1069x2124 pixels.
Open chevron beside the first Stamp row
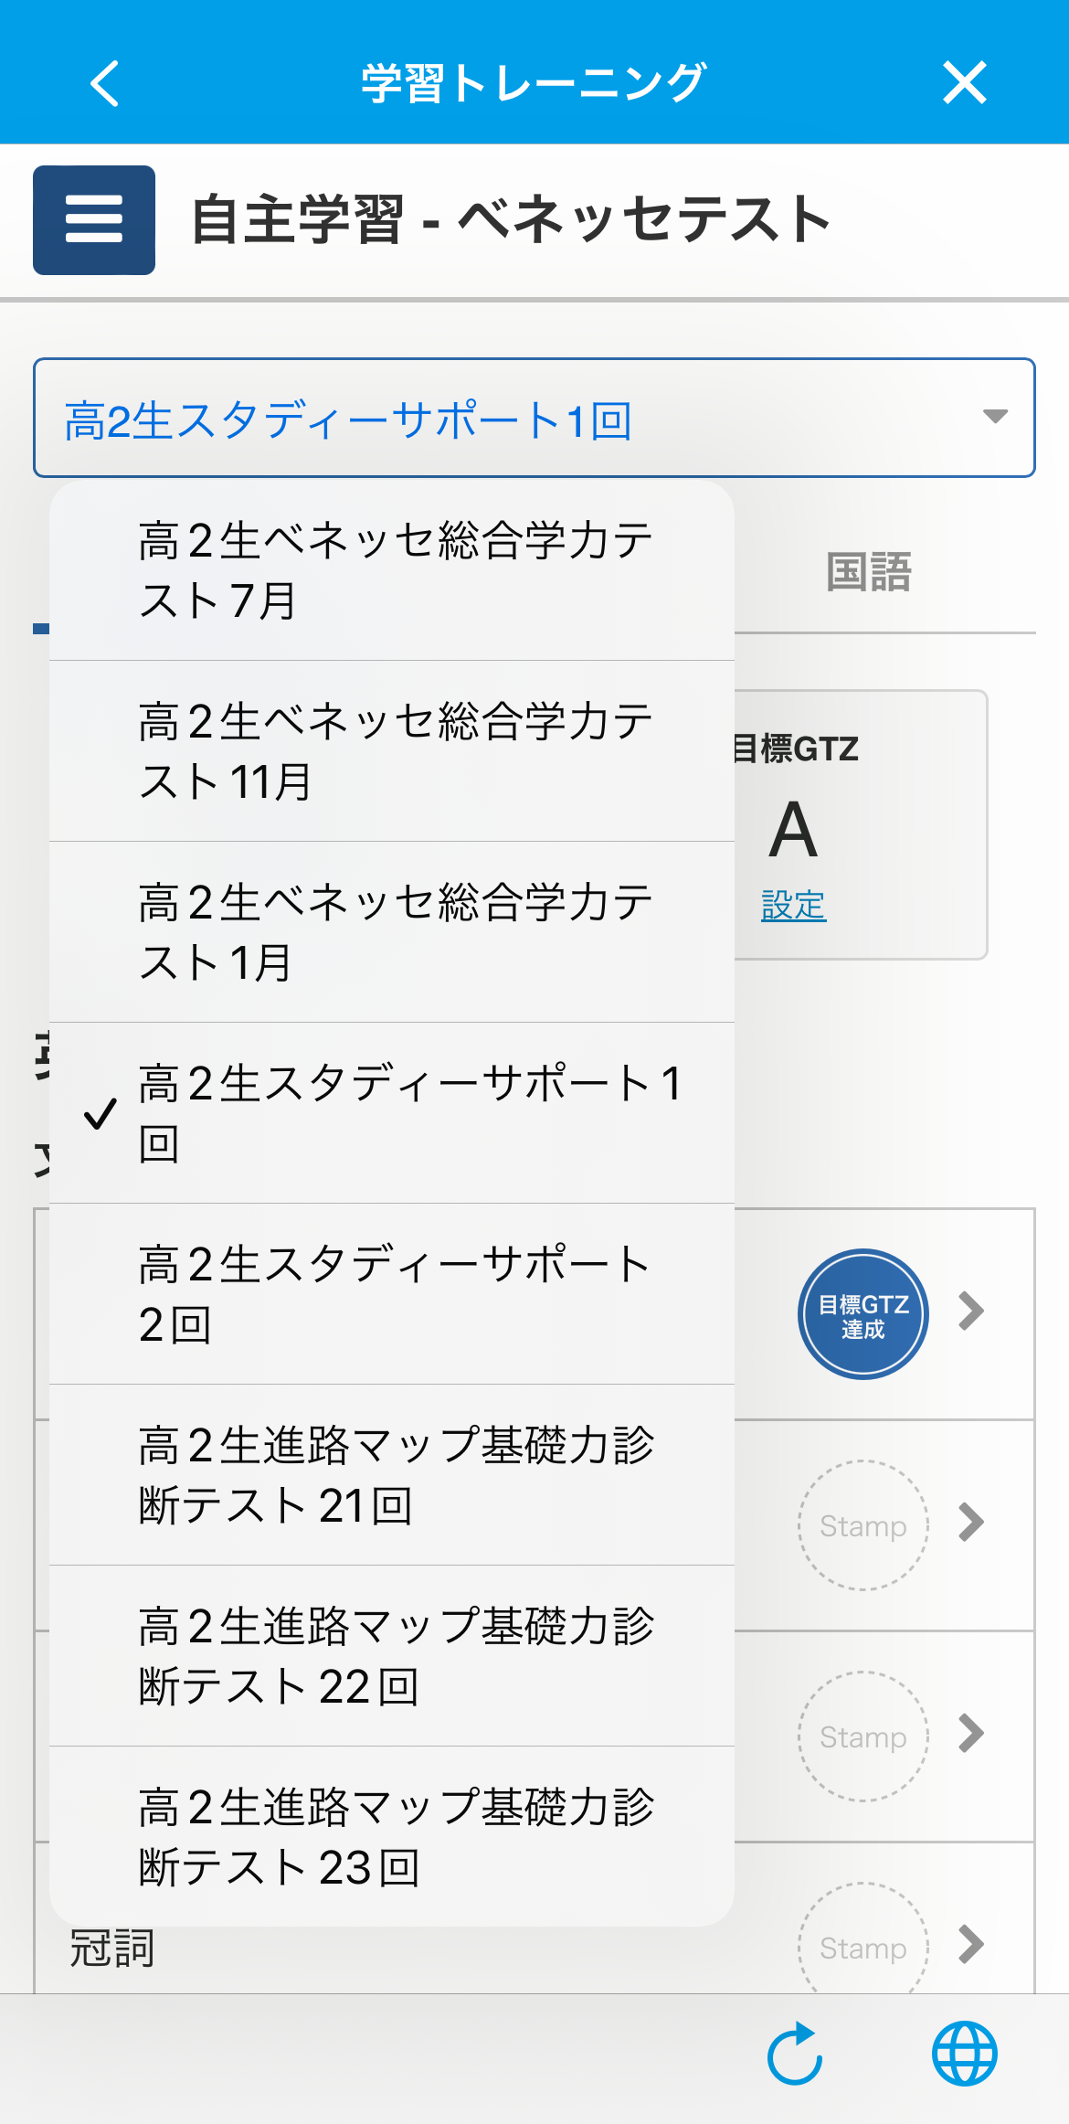[x=971, y=1522]
